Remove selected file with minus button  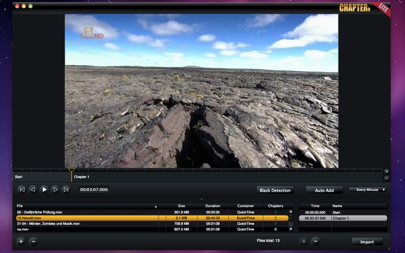tap(33, 242)
